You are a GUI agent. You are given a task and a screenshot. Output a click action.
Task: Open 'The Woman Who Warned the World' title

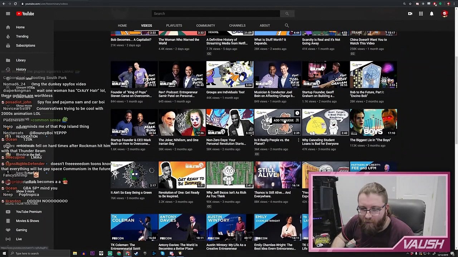[179, 41]
